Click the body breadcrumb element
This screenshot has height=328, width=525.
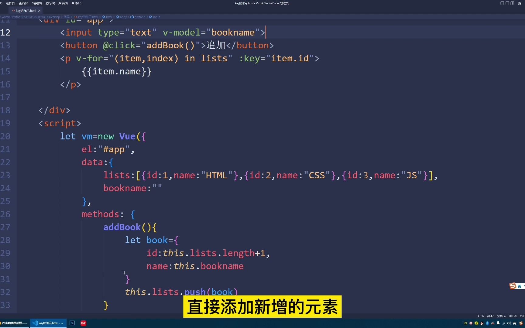[x=122, y=17]
